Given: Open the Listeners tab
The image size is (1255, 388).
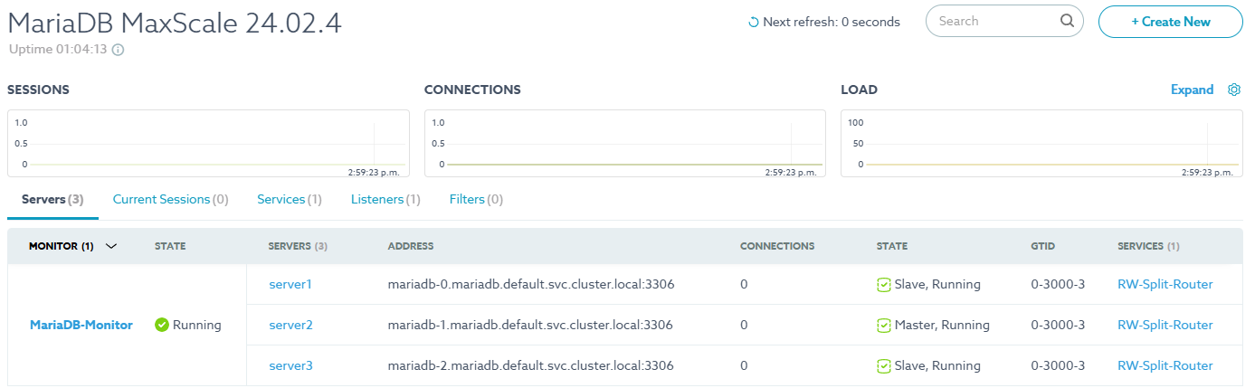Looking at the screenshot, I should click(385, 199).
